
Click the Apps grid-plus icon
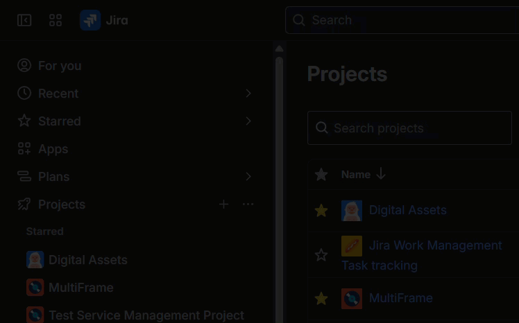point(24,149)
